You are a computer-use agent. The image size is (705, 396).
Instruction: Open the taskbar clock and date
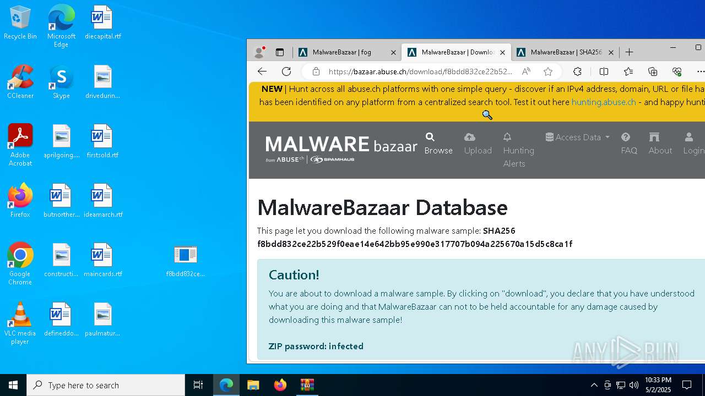pyautogui.click(x=658, y=385)
